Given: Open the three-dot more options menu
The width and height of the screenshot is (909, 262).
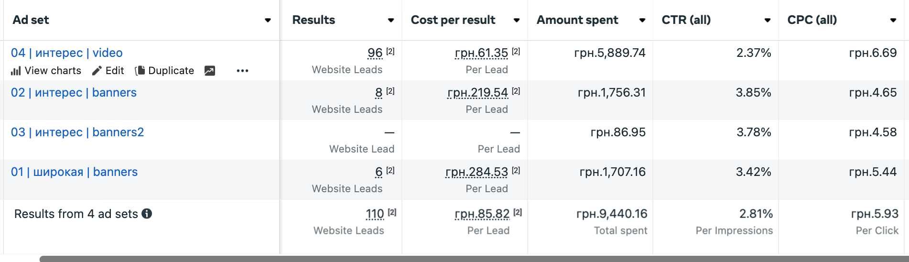Looking at the screenshot, I should pos(242,71).
